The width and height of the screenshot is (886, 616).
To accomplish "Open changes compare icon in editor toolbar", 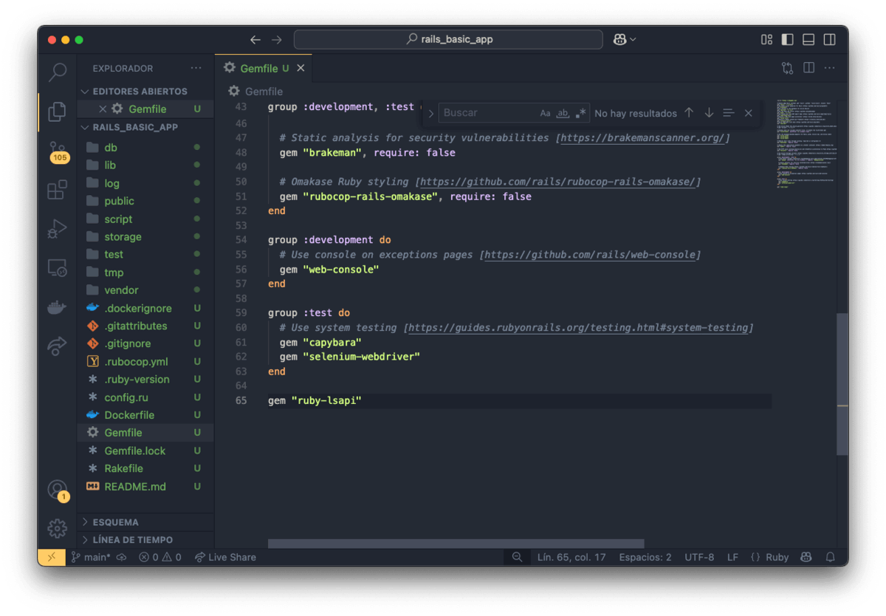I will [x=788, y=68].
